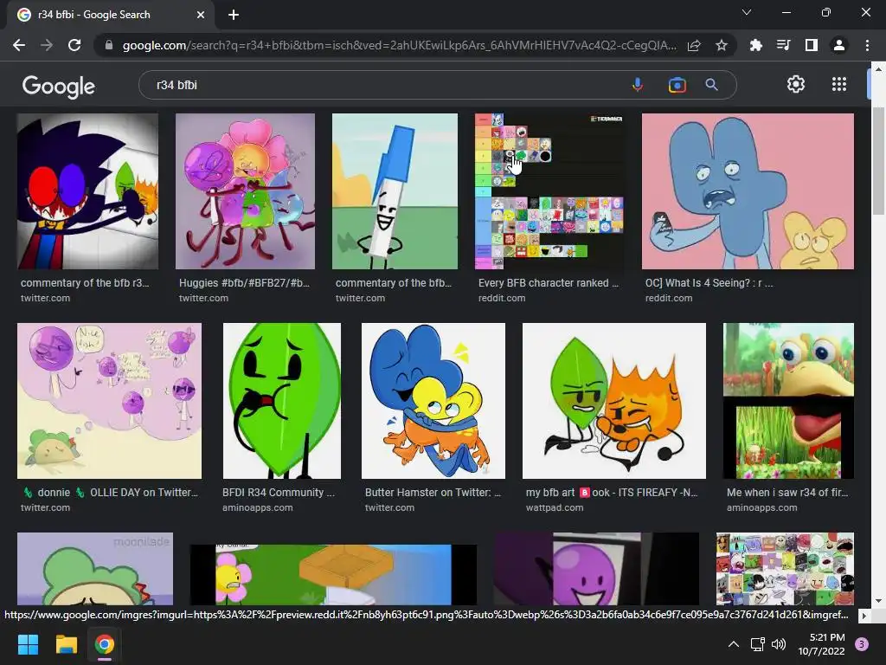Bookmark this tab with the star
Viewport: 886px width, 665px height.
pyautogui.click(x=722, y=45)
